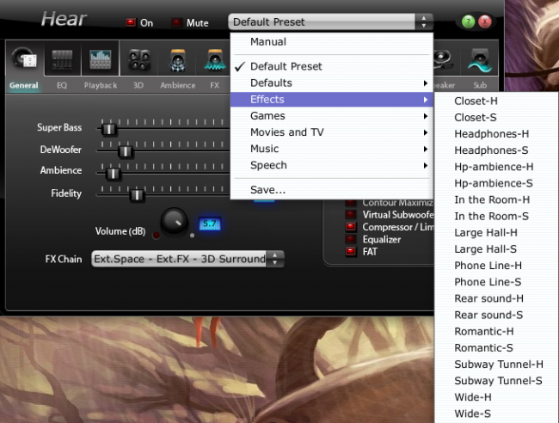Click the Super Bass slider handle
559x423 pixels.
tap(109, 129)
